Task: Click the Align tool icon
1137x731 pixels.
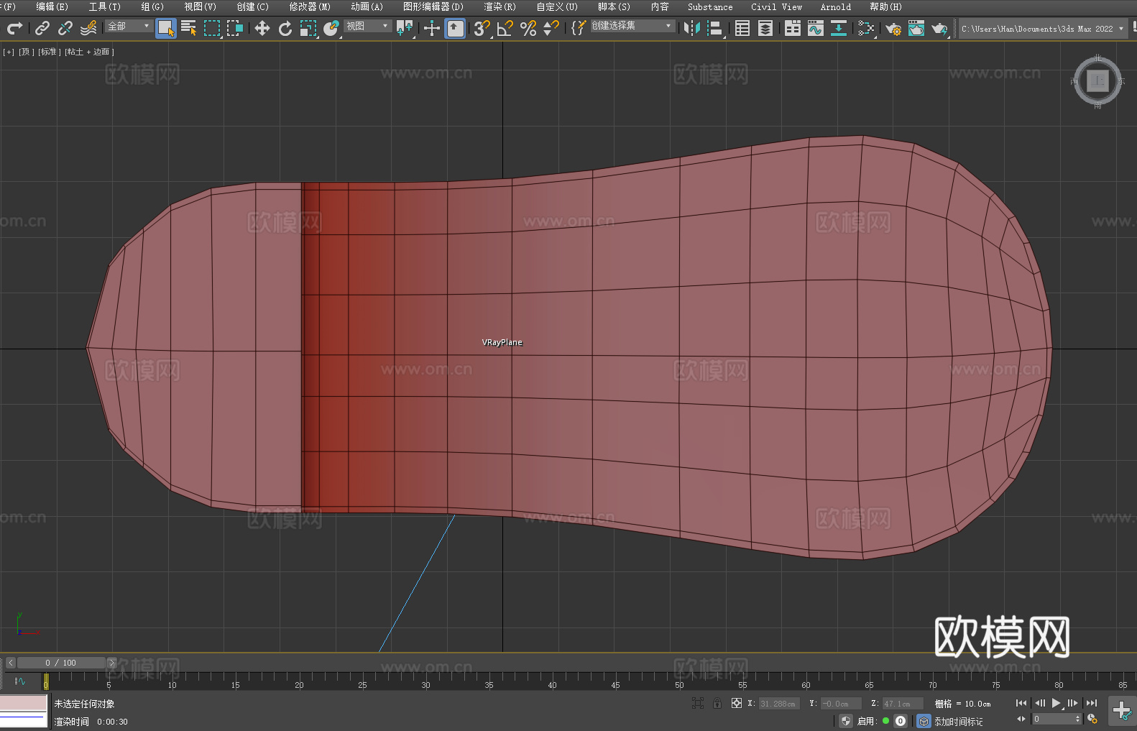Action: (715, 28)
